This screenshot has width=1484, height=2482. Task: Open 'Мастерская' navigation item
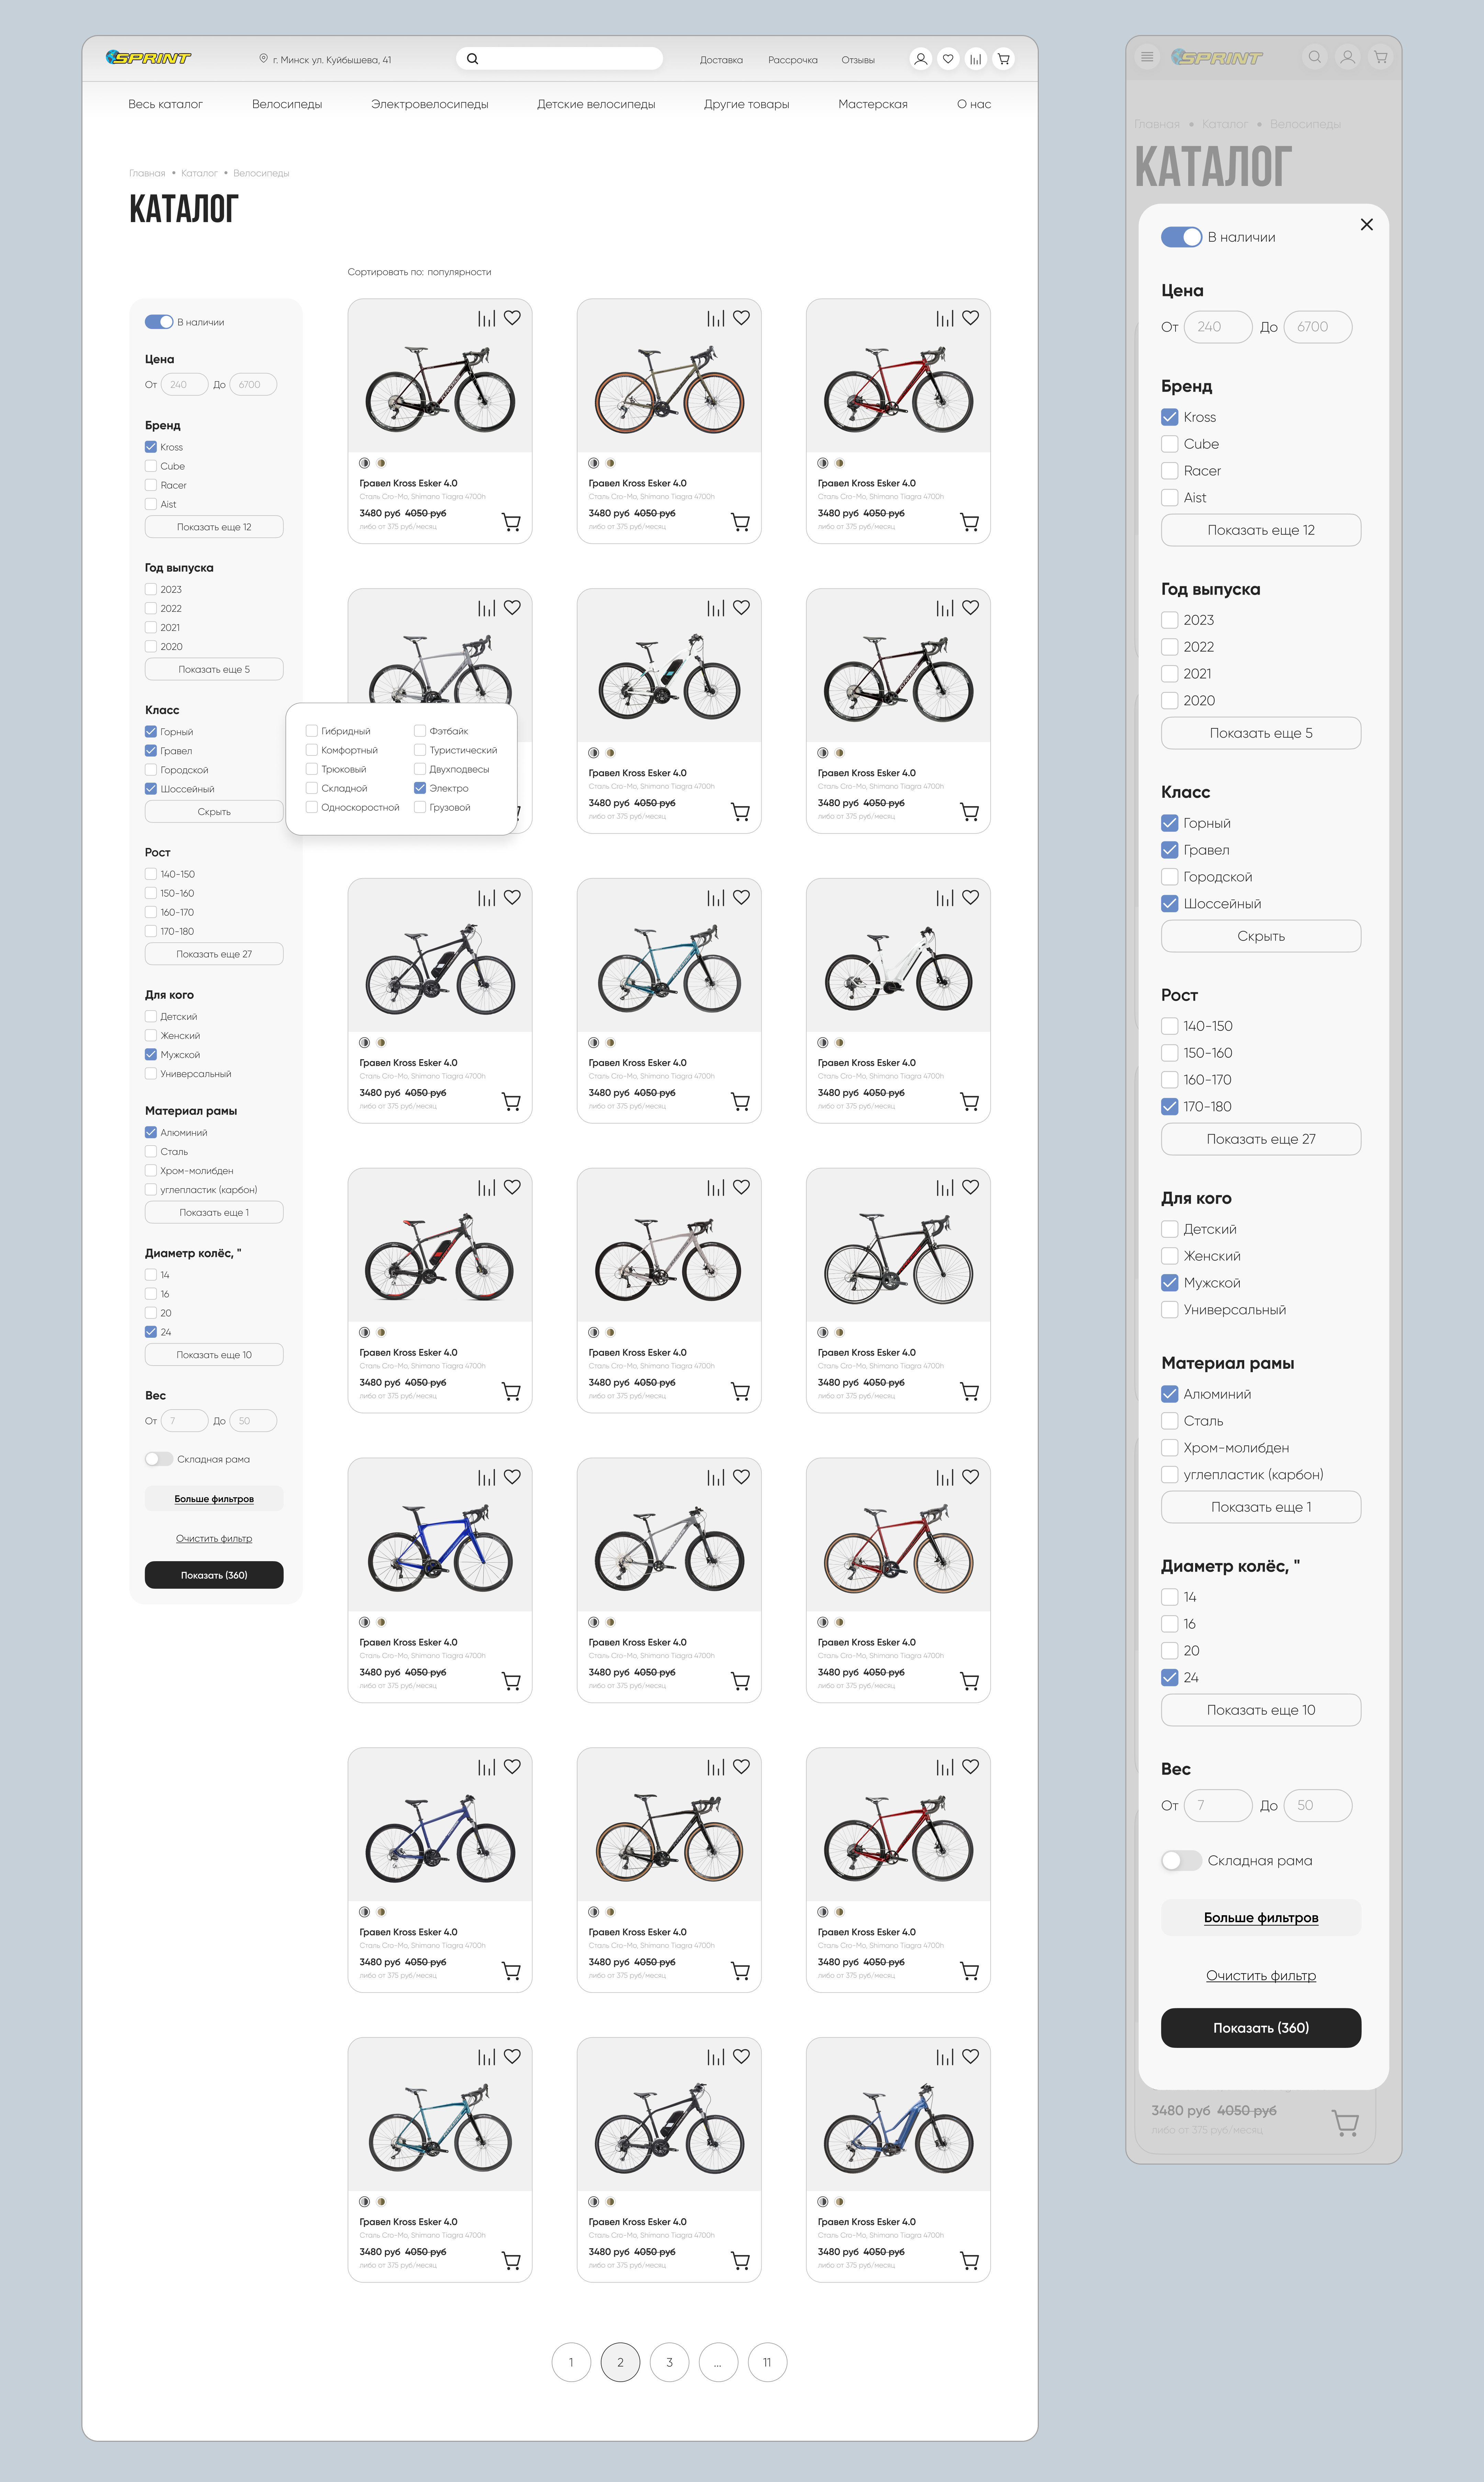tap(873, 104)
